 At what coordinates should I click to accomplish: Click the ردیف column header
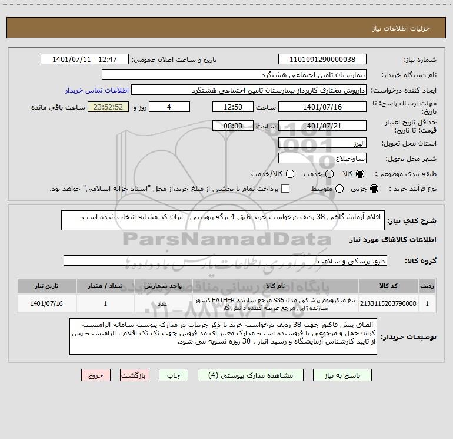click(427, 286)
